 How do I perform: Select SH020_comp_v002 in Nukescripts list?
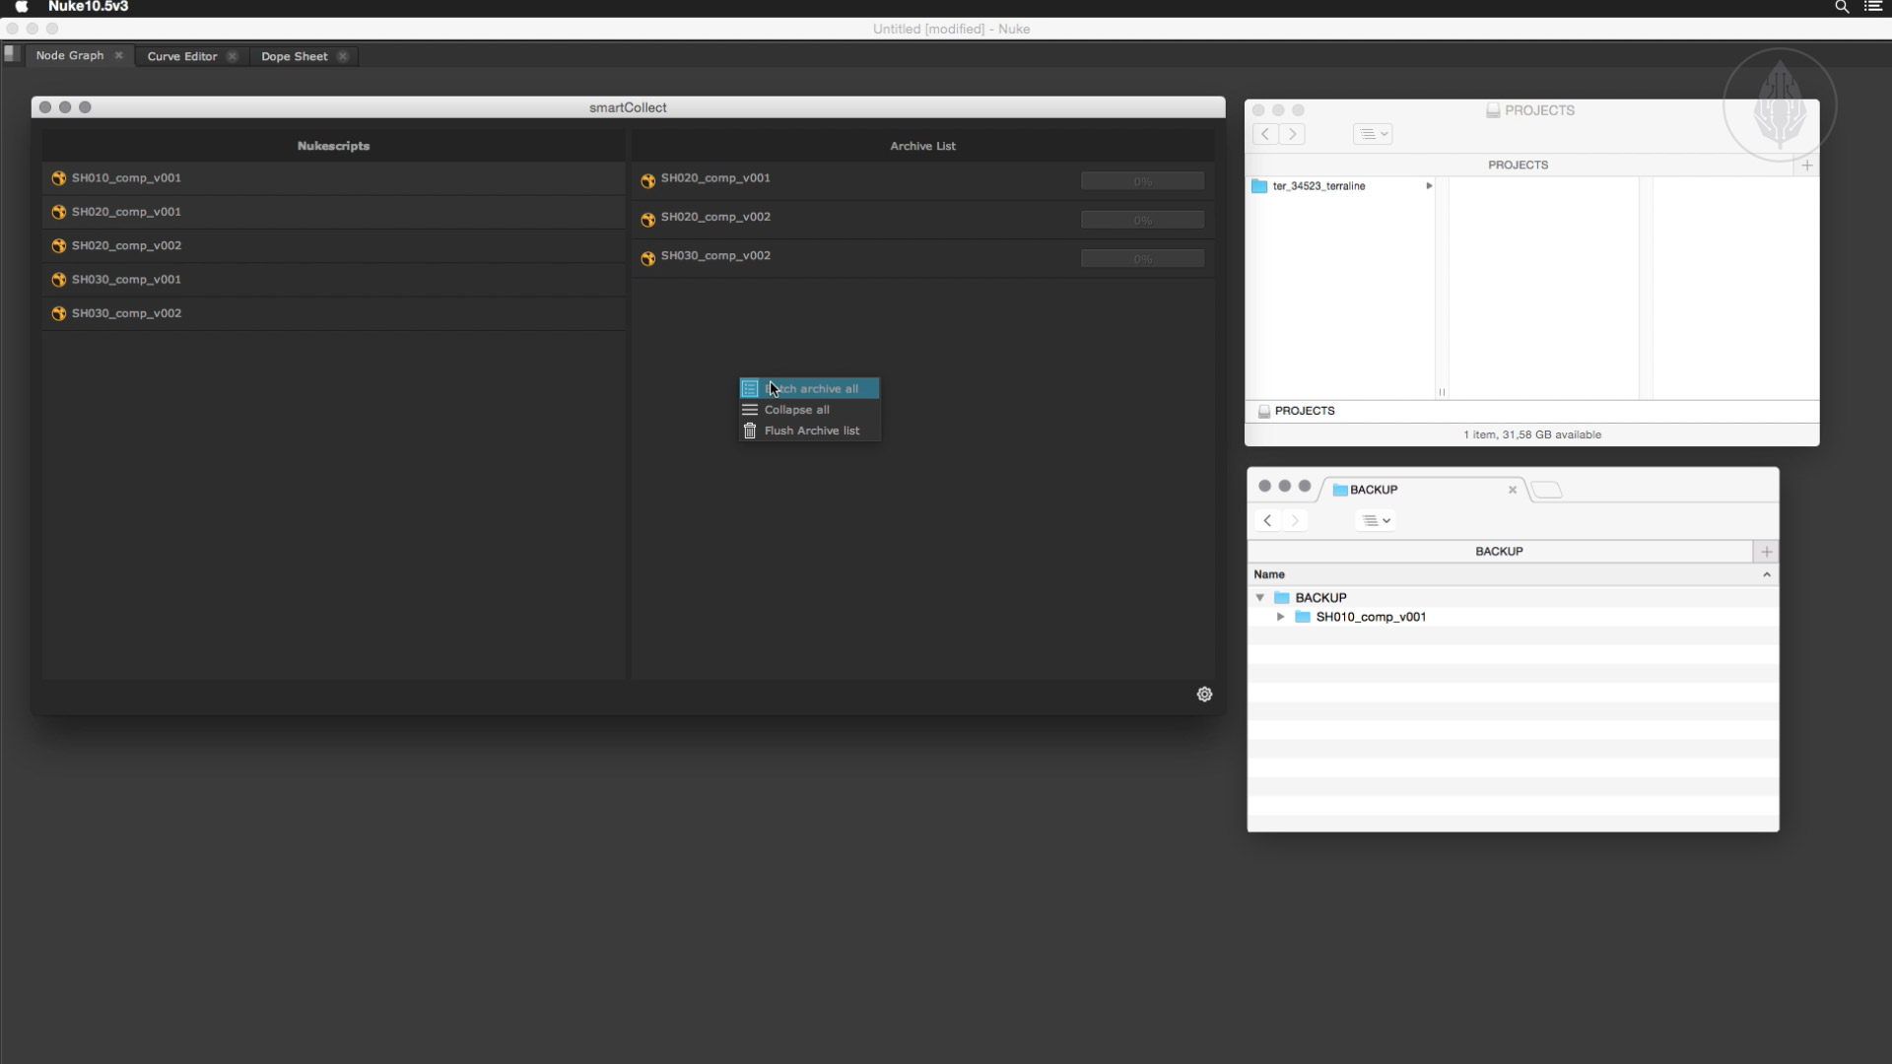tap(334, 246)
